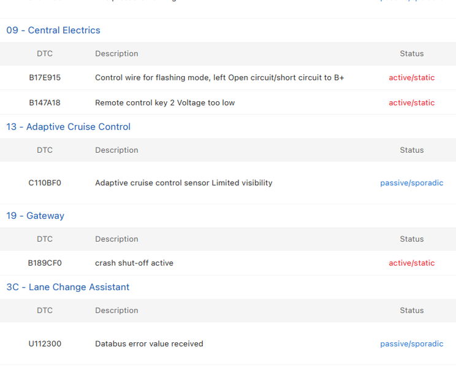Click active/static status for B17E915
The height and width of the screenshot is (368, 456).
coord(411,78)
